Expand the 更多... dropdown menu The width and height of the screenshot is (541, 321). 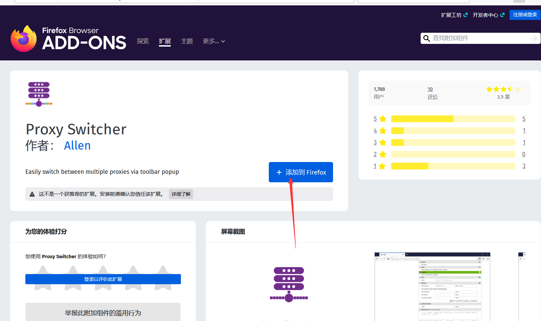214,41
